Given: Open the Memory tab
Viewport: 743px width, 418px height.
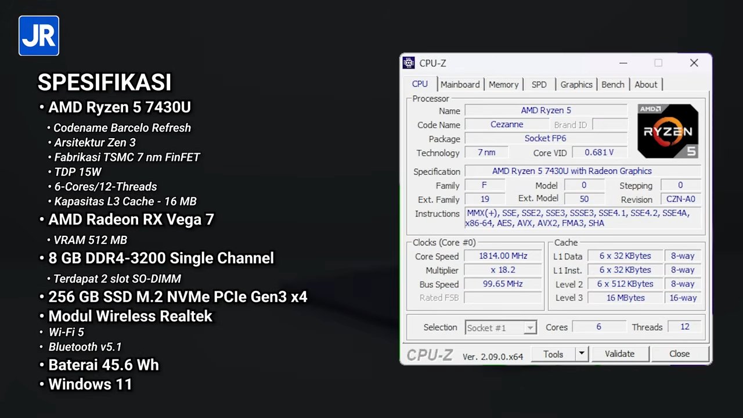Looking at the screenshot, I should [503, 85].
